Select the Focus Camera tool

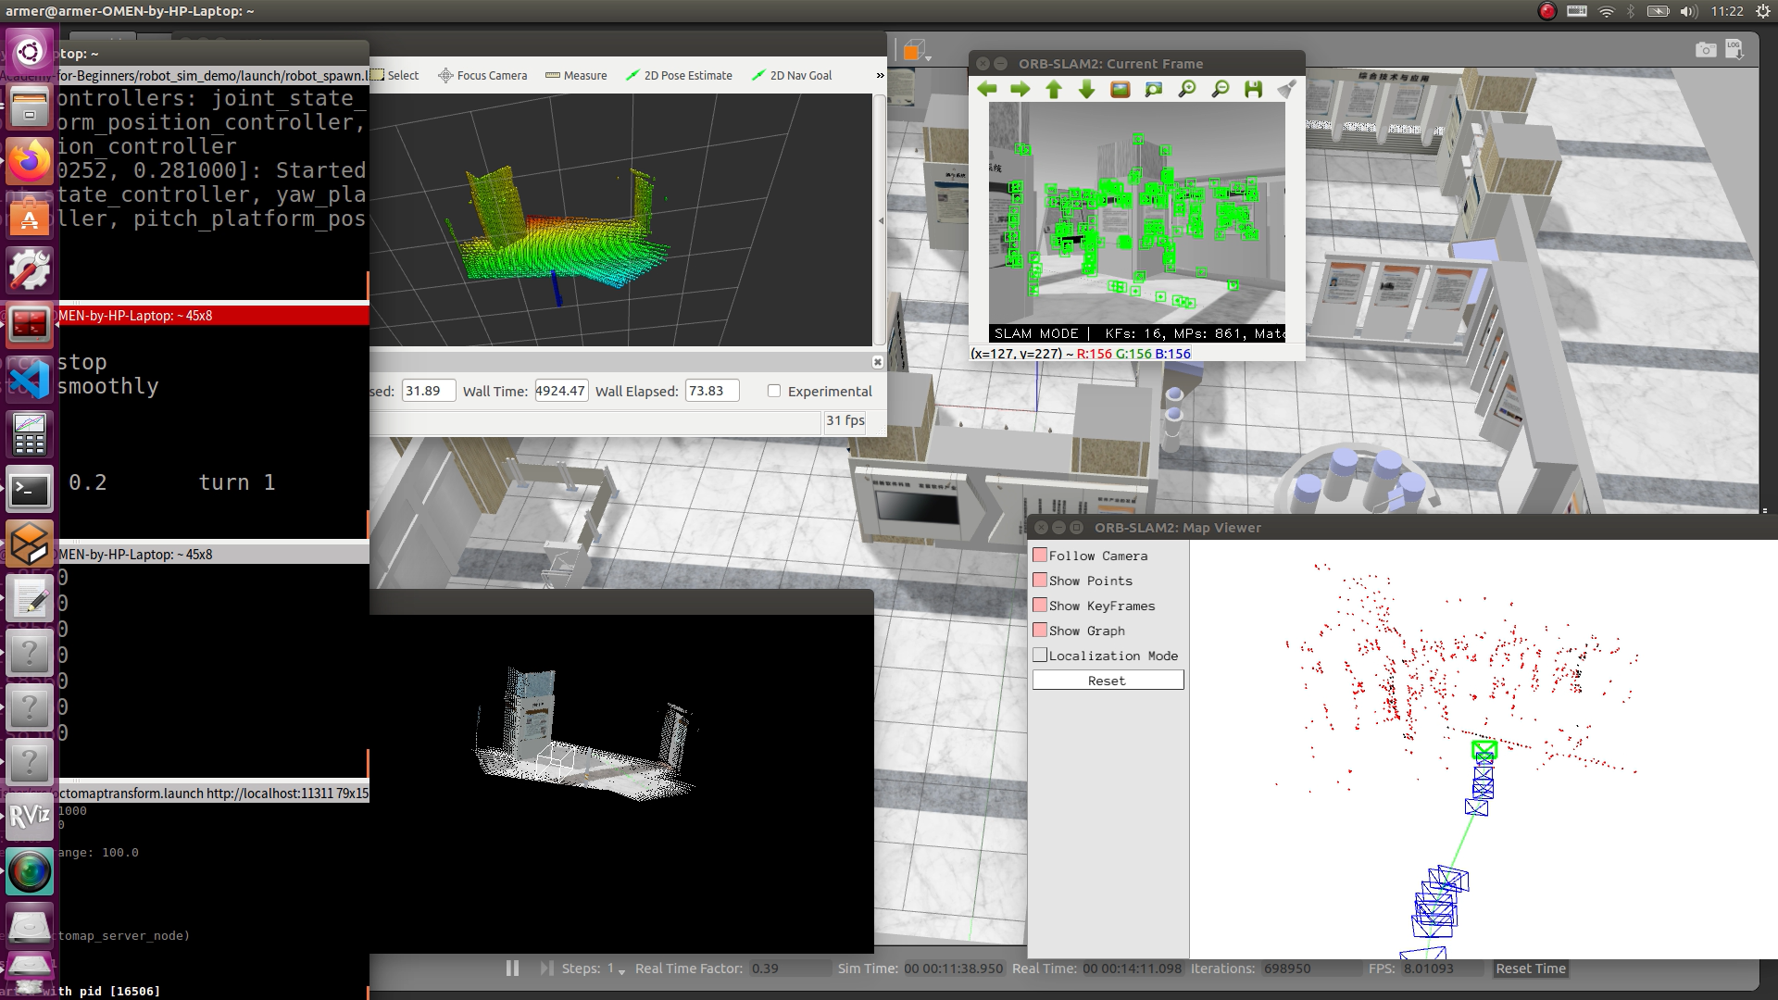tap(482, 76)
